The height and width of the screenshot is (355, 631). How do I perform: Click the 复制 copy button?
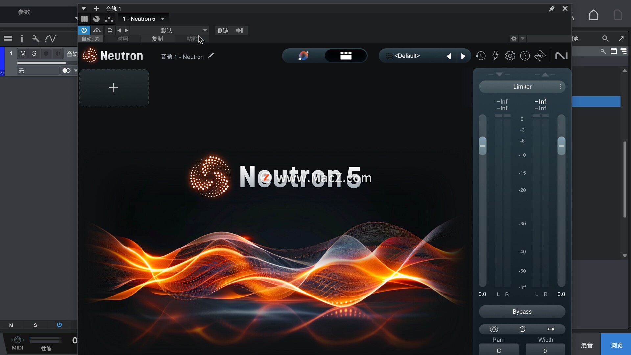tap(157, 39)
